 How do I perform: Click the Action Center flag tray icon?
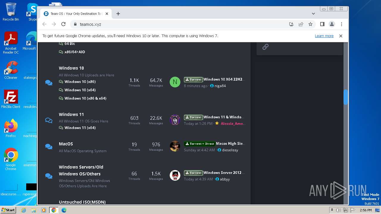(x=353, y=210)
